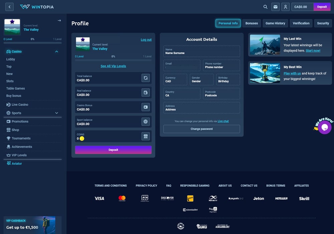Switch to the Bonuses tab

point(252,23)
